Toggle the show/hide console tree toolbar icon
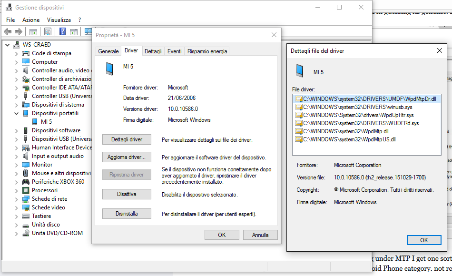Image resolution: width=452 pixels, height=276 pixels. [33, 31]
